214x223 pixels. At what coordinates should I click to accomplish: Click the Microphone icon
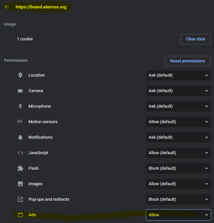click(x=20, y=106)
